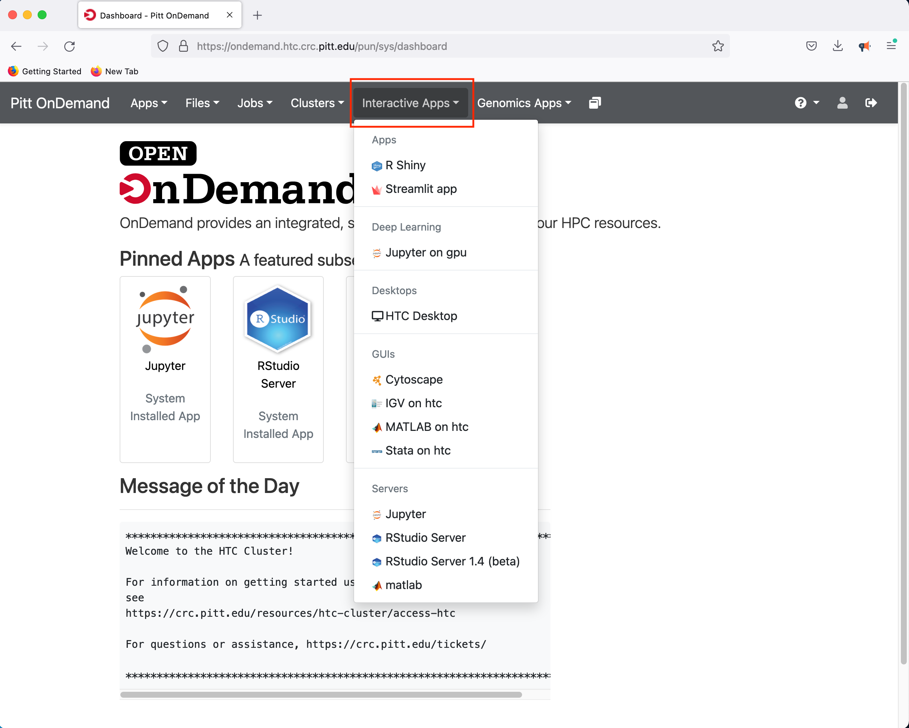Close the Dashboard - Pitt OnDemand tab
This screenshot has height=728, width=909.
tap(229, 15)
